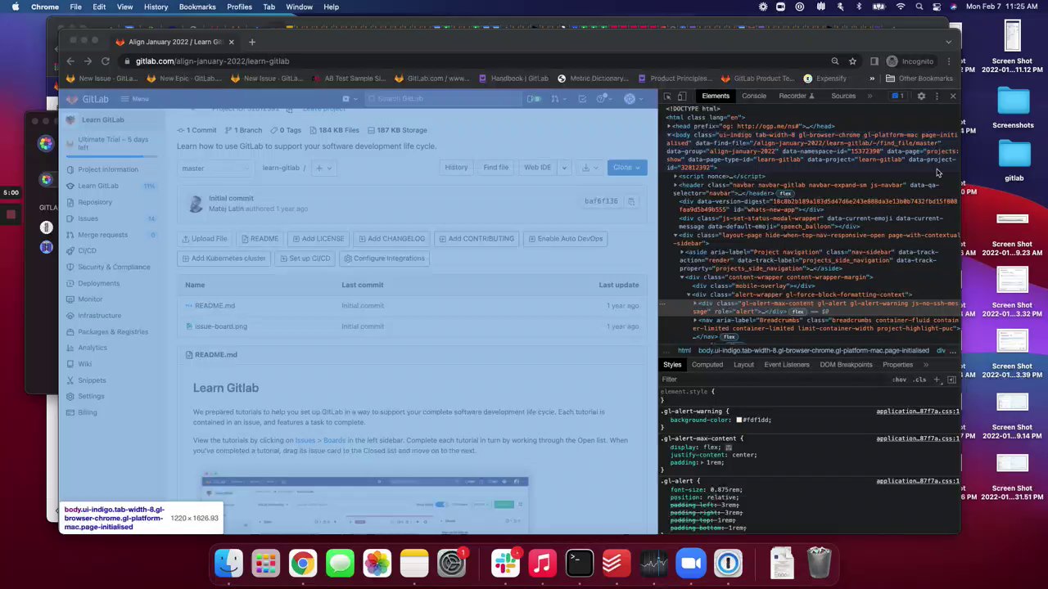Add a new style rule with the plus icon

click(x=937, y=380)
